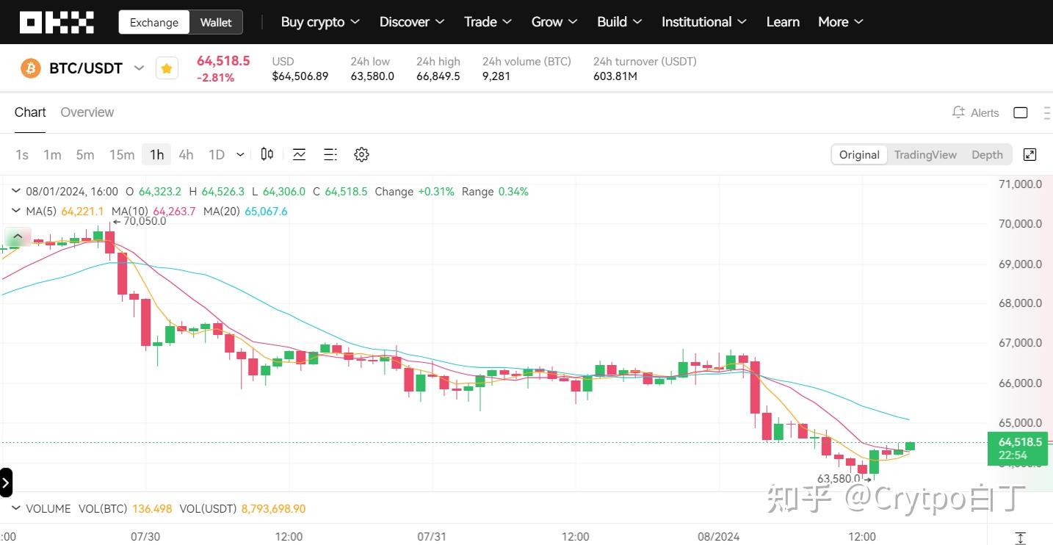Click the price axis auto-fit icon
The image size is (1053, 545).
click(x=1020, y=538)
